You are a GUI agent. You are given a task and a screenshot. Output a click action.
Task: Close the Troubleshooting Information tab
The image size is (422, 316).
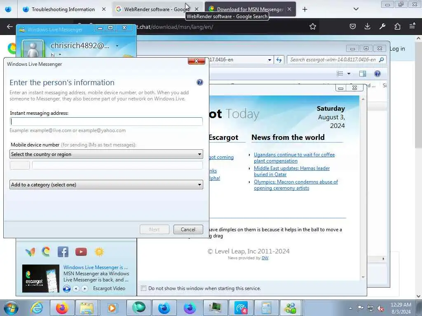pyautogui.click(x=103, y=9)
